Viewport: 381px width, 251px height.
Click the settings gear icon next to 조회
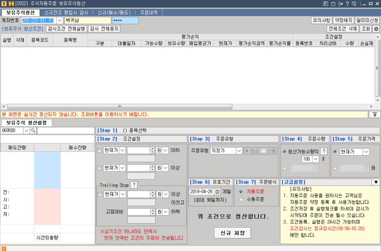[x=376, y=29]
